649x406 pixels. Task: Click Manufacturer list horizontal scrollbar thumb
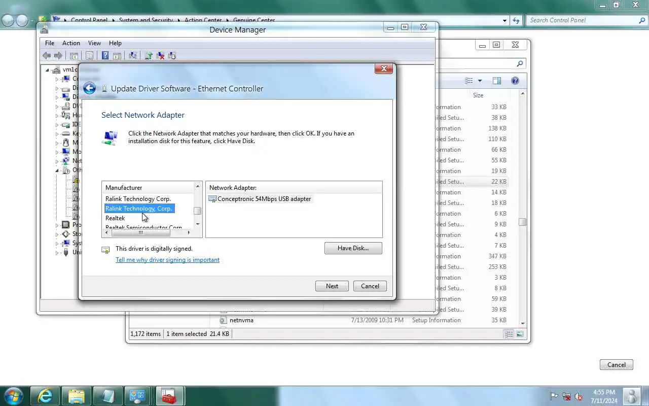tap(140, 232)
